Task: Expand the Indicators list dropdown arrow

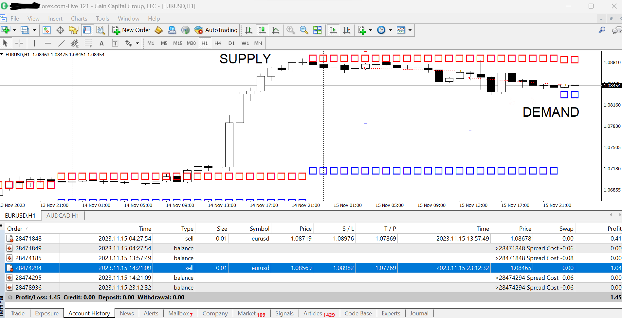Action: click(371, 30)
